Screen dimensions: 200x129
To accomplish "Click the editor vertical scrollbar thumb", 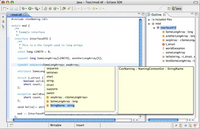I will [141, 42].
